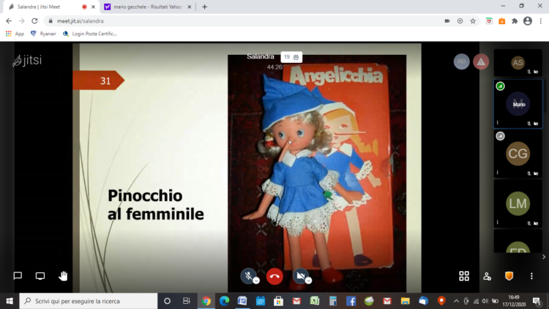Open File Explorer from the taskbar

point(405,301)
